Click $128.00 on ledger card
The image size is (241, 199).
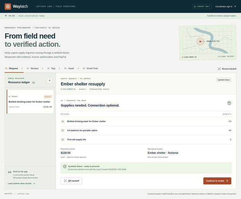(x=48, y=107)
